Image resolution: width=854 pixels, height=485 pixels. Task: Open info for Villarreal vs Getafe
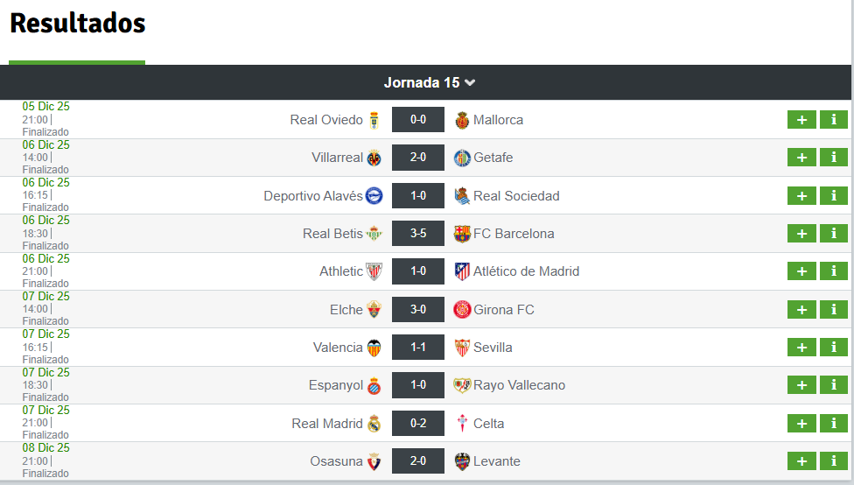coord(833,158)
